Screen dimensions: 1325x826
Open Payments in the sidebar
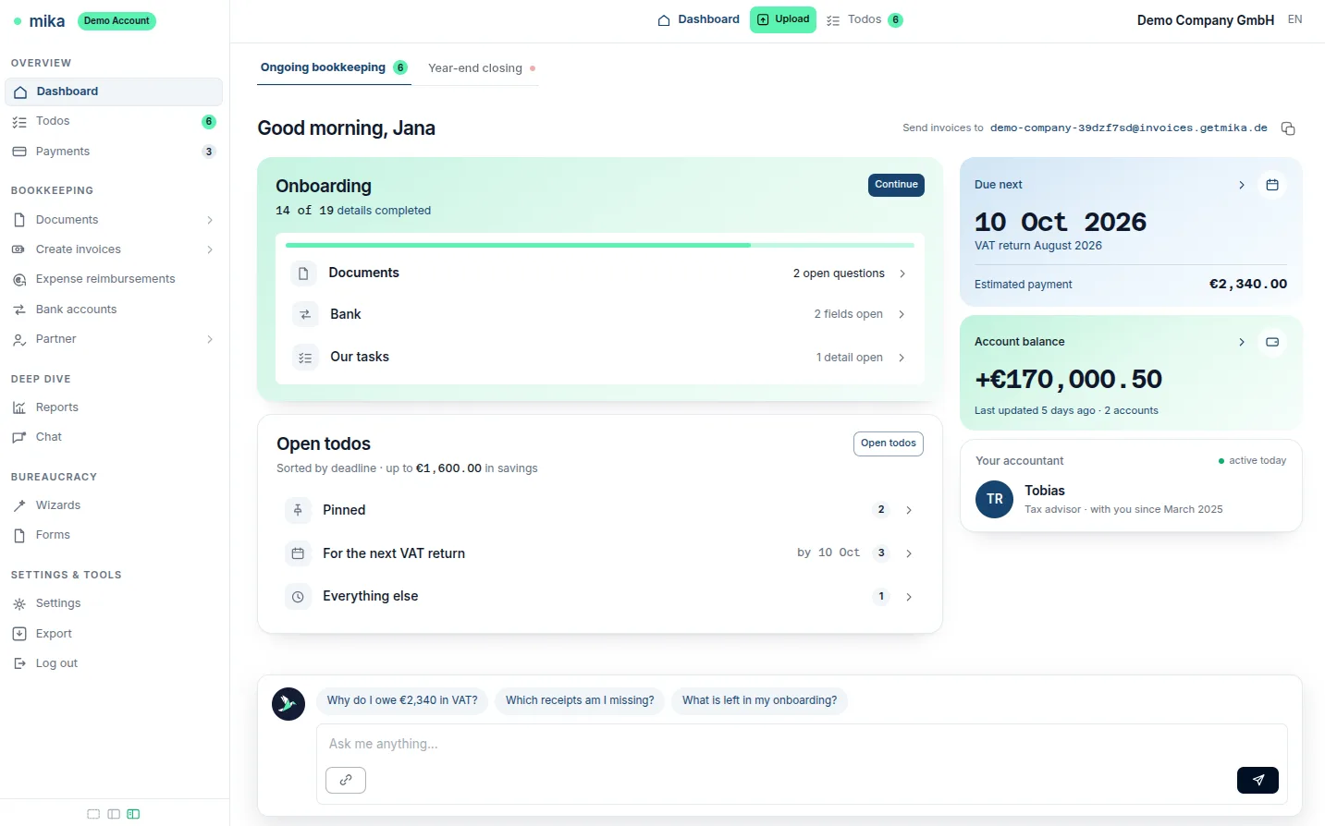click(114, 152)
